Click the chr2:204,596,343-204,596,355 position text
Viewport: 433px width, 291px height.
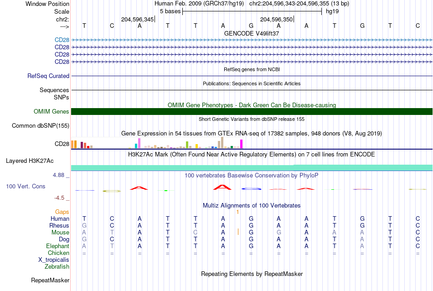coord(289,4)
